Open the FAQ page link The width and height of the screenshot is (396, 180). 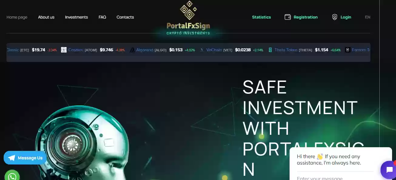tap(102, 17)
